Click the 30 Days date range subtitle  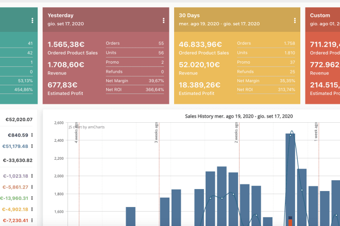click(219, 24)
